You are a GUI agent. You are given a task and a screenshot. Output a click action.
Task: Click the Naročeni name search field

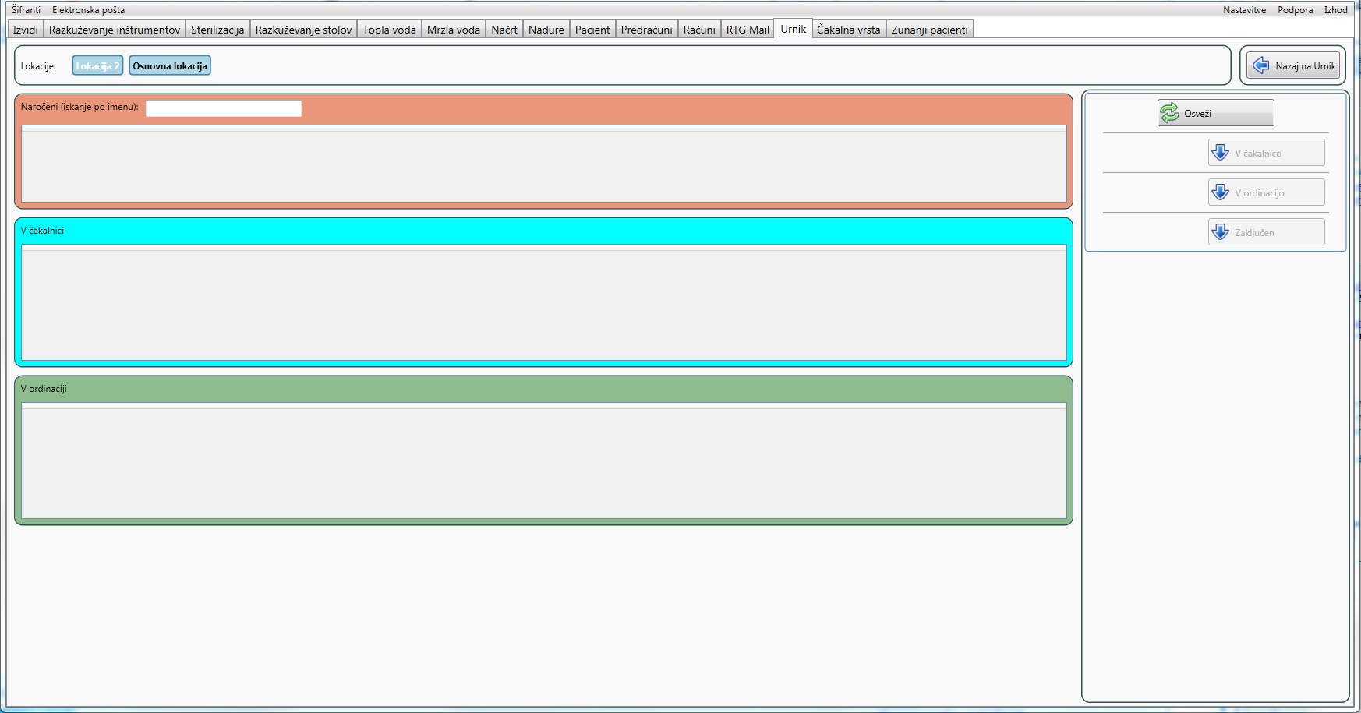coord(224,108)
